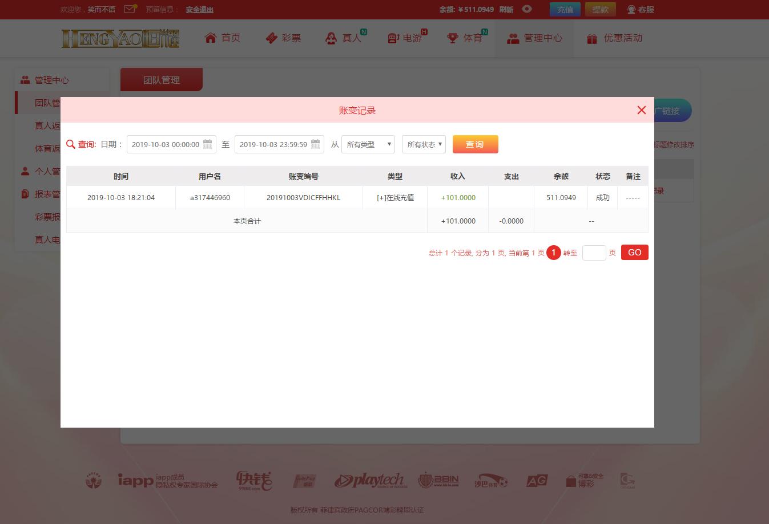Open the 彩票 lottery menu
Screen dimensions: 769x524
[x=283, y=38]
